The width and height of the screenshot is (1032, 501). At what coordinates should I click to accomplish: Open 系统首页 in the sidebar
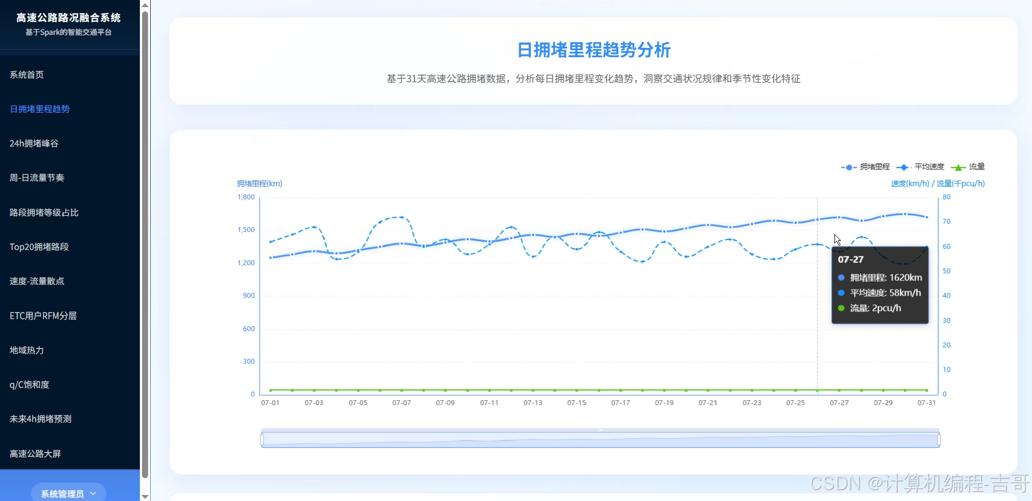pos(27,75)
